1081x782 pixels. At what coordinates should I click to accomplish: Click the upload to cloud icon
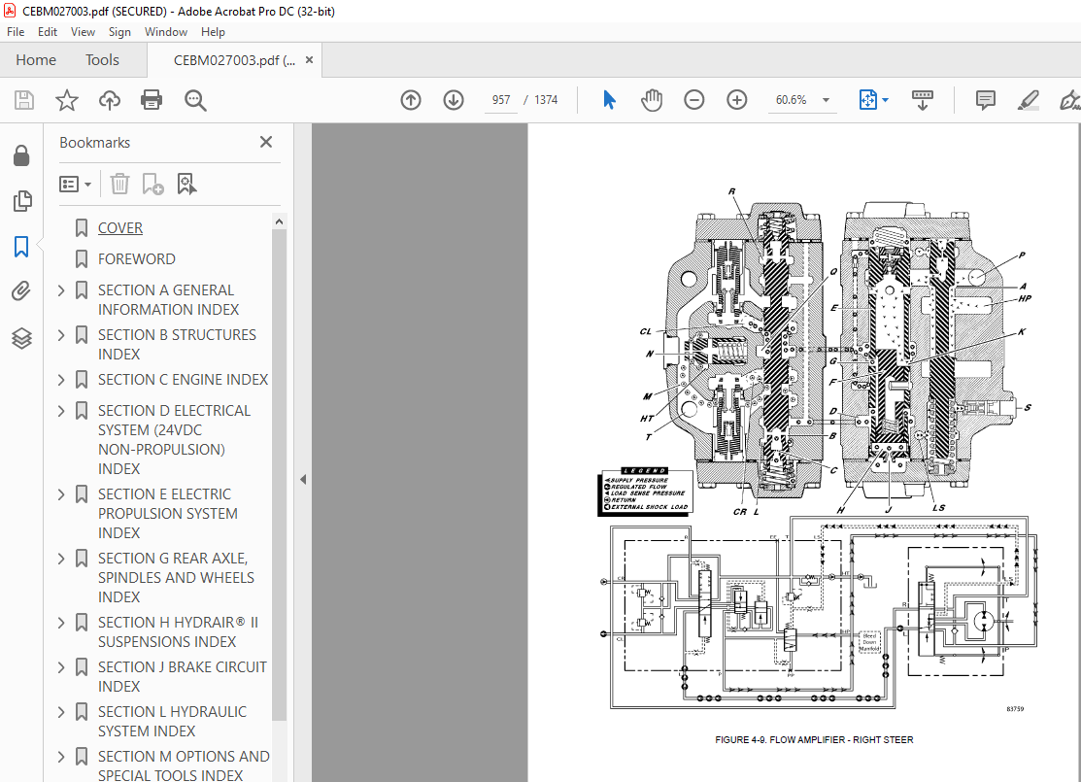pos(109,100)
